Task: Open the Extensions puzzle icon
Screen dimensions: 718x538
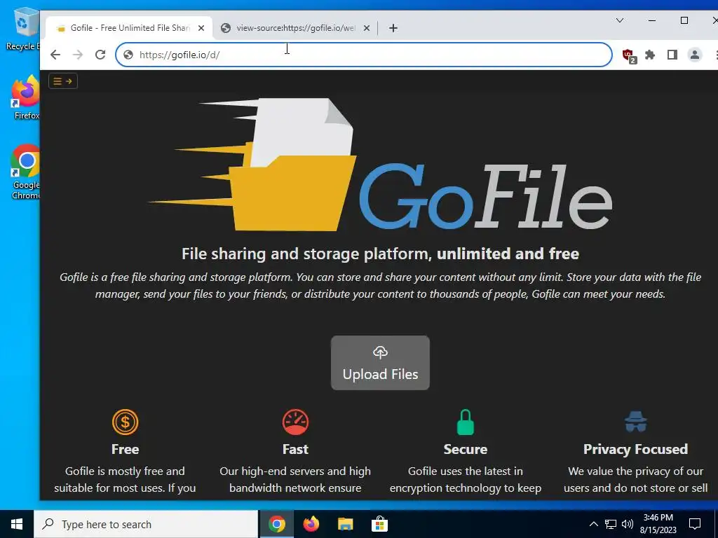Action: coord(650,55)
